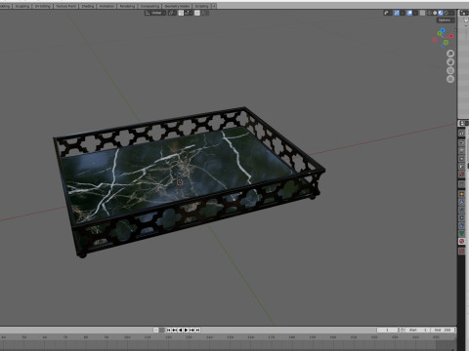Open the Scene properties tab
Viewport: 469px width, 351px height.
coord(462,167)
